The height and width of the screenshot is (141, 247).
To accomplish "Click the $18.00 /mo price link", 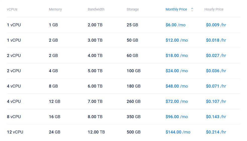I will click(x=177, y=55).
